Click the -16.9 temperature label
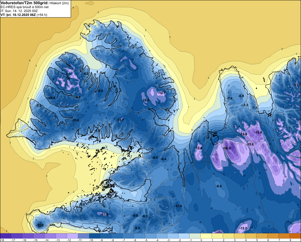Screen dimensions: 301x242 tap(227, 148)
